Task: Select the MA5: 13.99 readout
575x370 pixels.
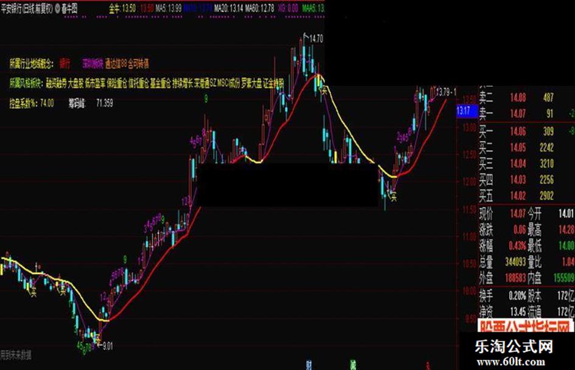Action: coord(169,9)
